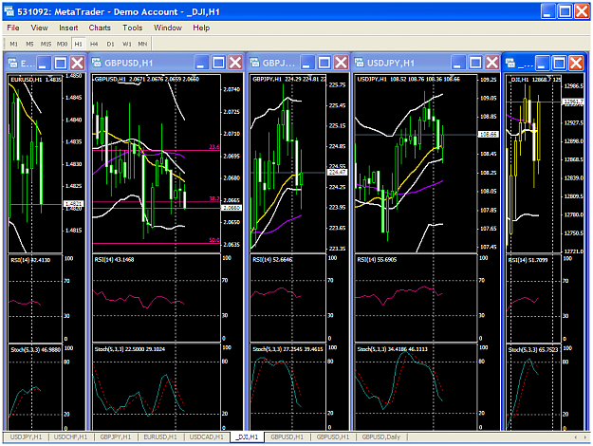Viewport: 593px width, 446px height.
Task: Maximize the GBPJPY chart window
Action: tap(324, 63)
